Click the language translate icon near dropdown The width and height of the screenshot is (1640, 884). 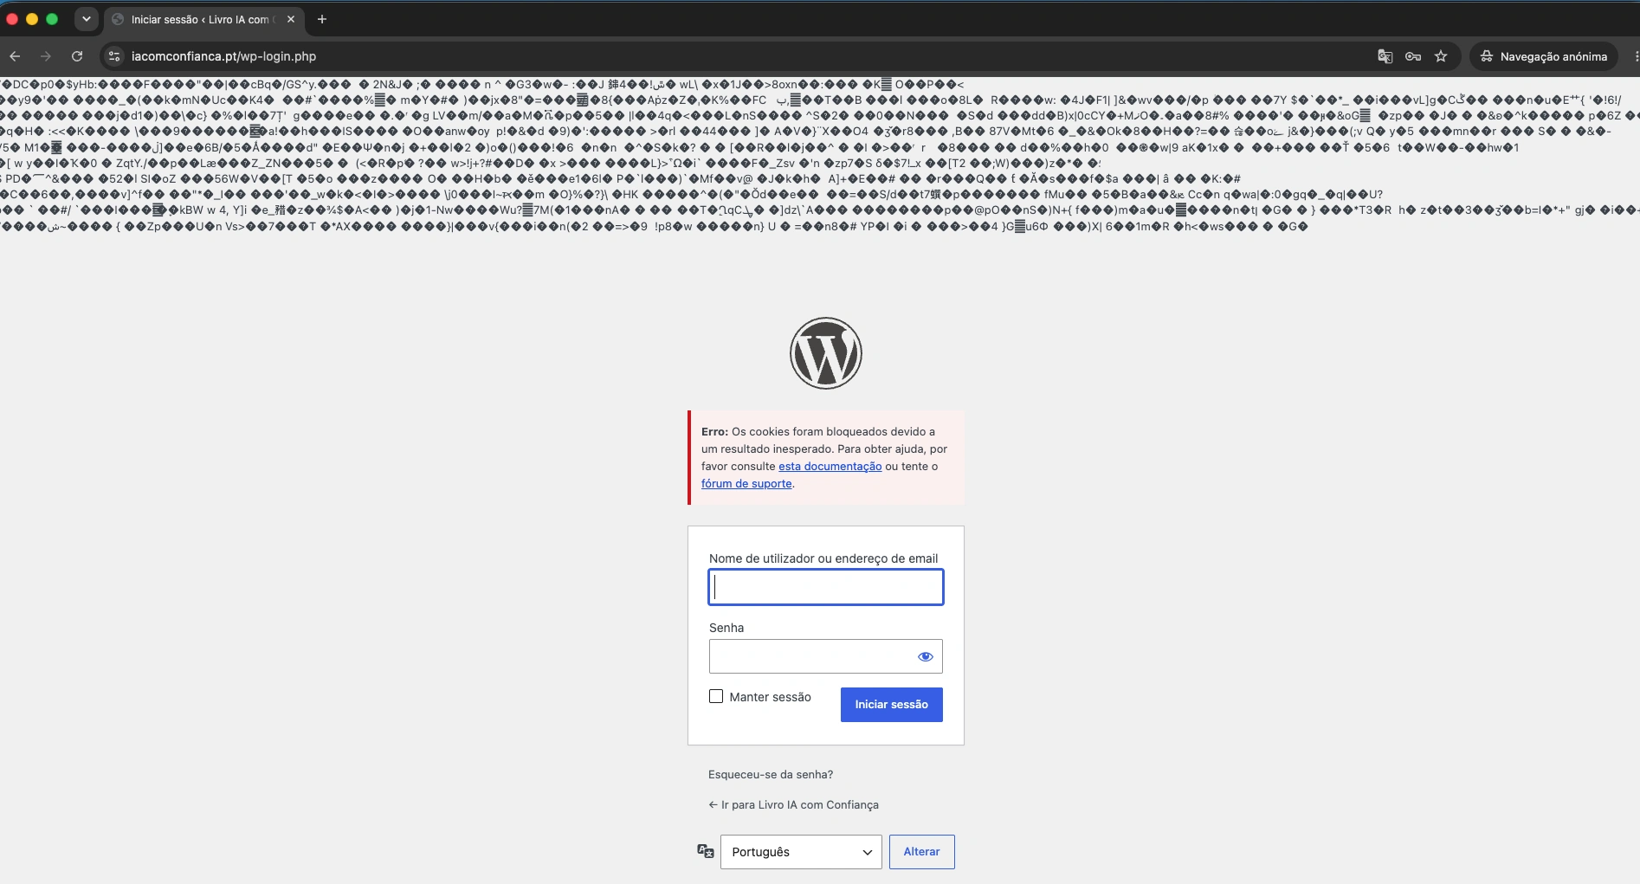coord(706,851)
